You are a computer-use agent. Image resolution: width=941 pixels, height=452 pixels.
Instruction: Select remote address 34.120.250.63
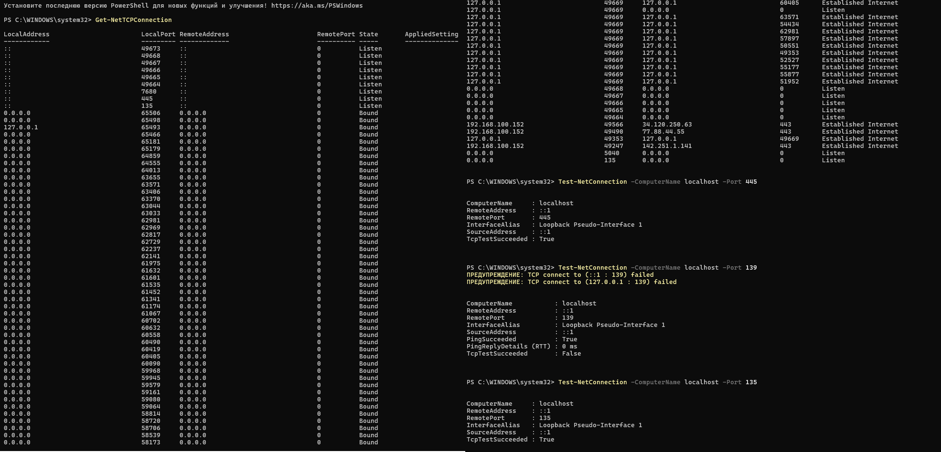point(667,125)
